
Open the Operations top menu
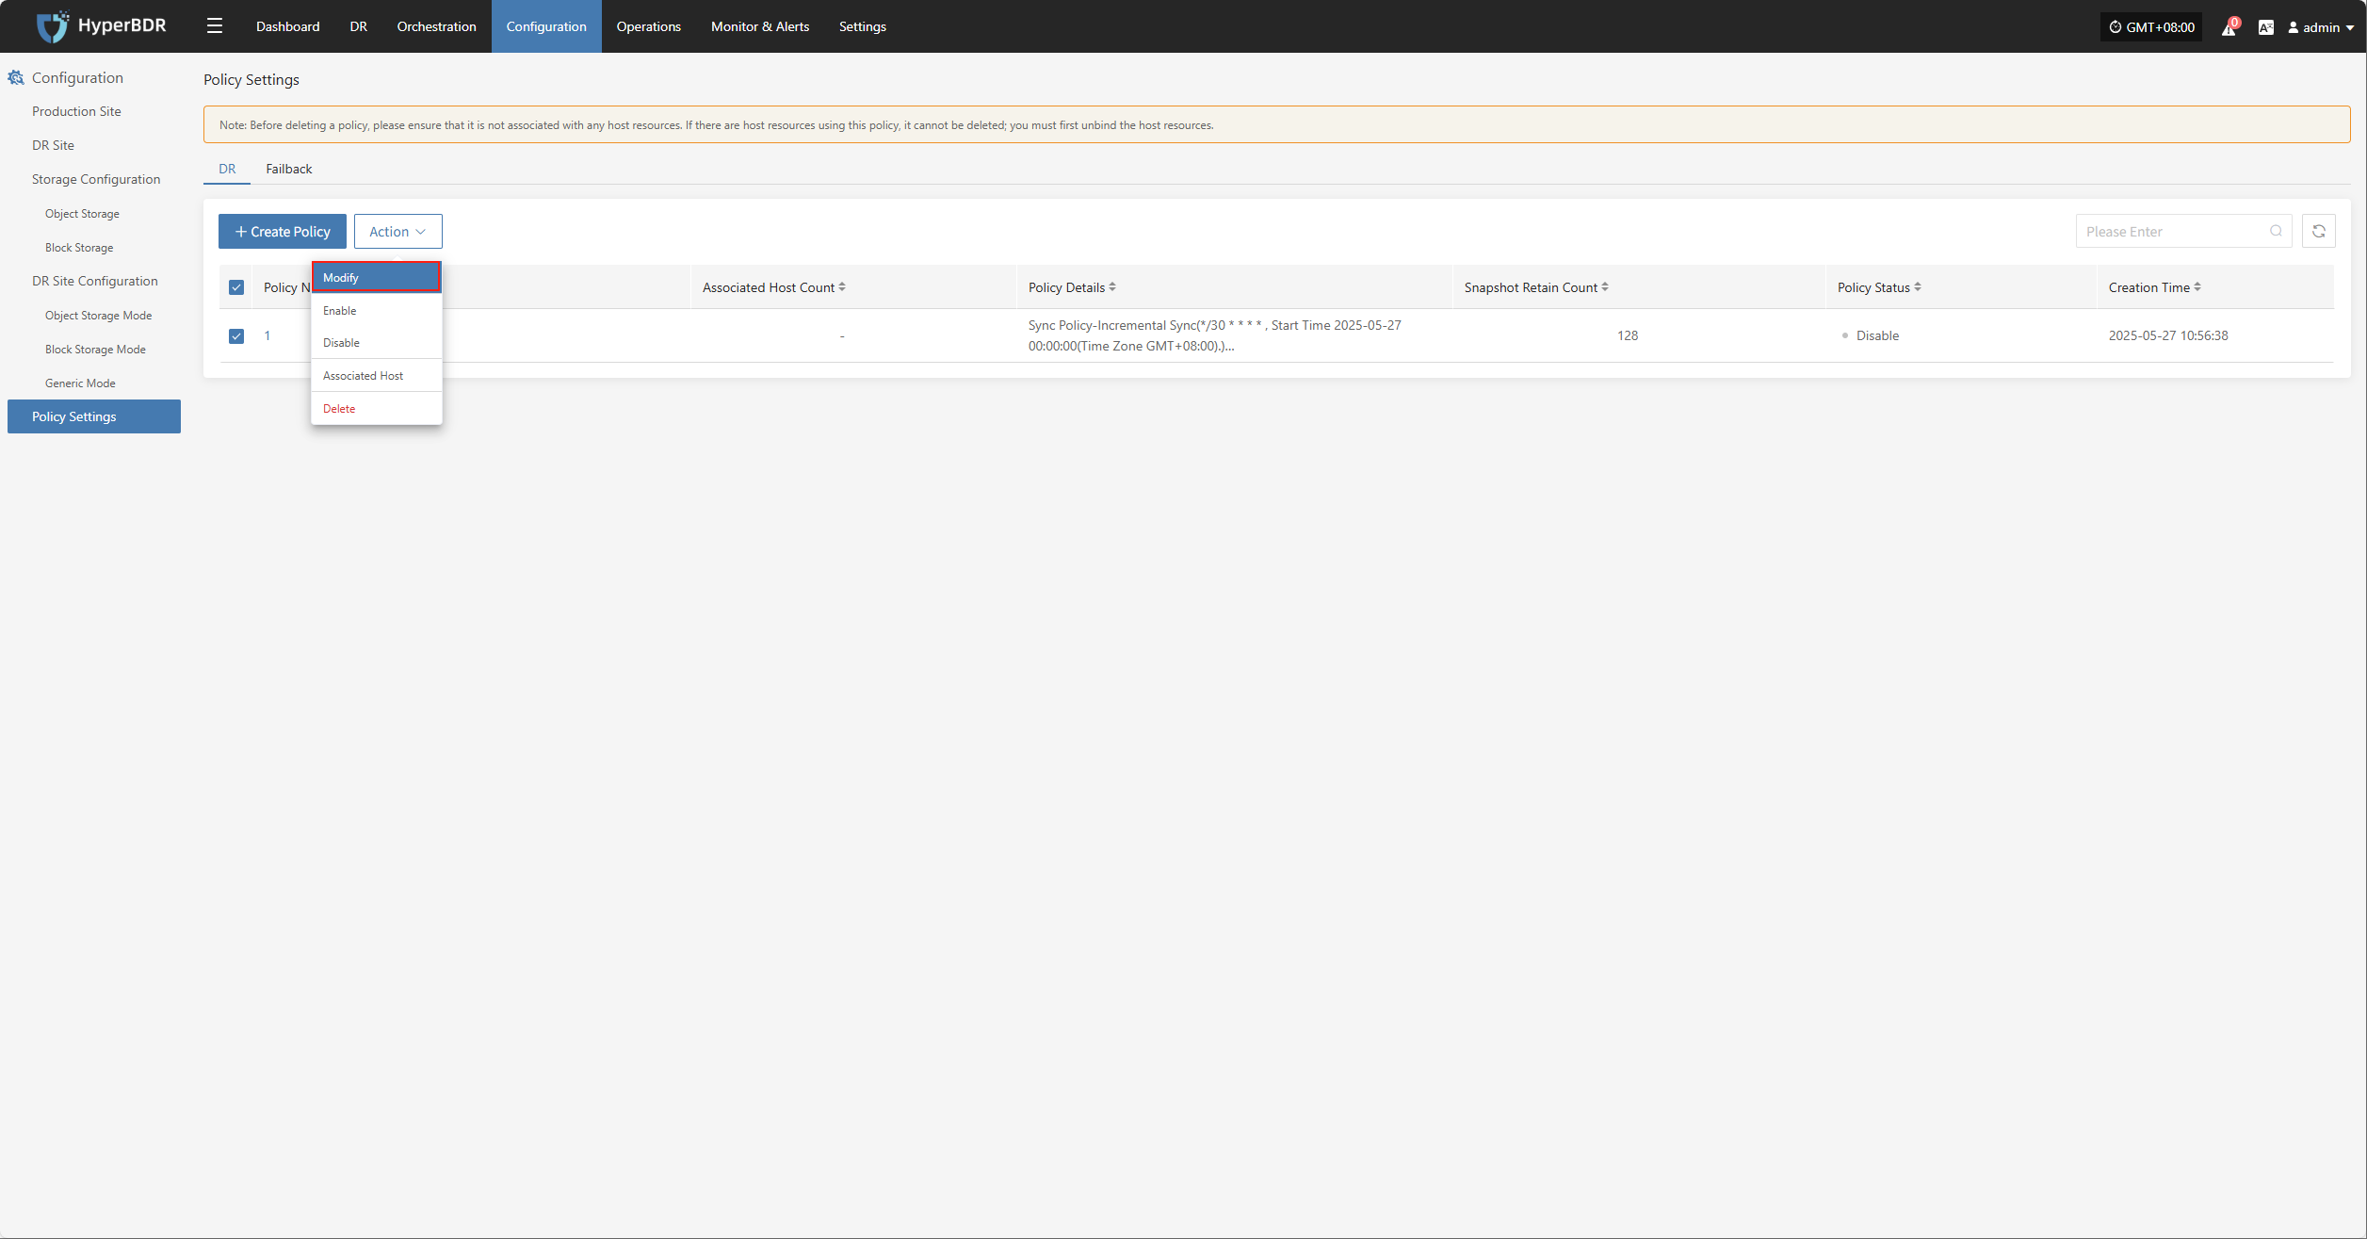[648, 26]
